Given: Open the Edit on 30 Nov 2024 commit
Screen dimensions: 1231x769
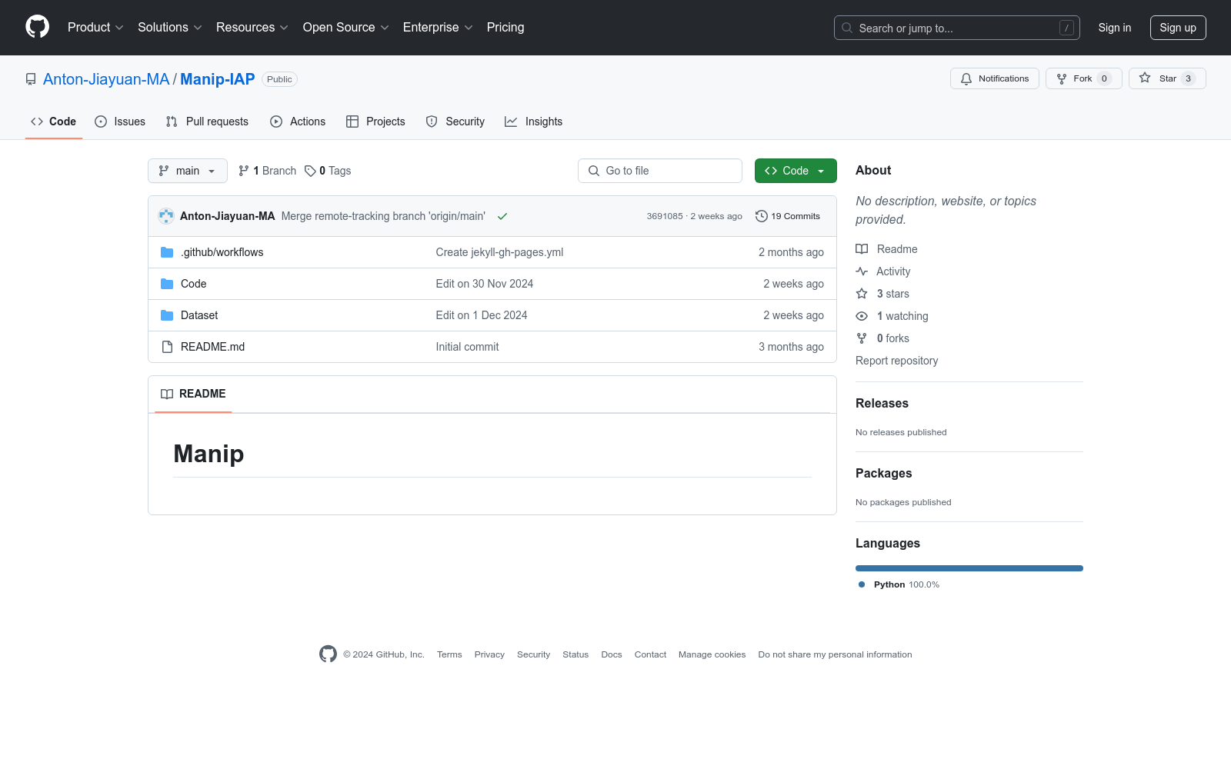Looking at the screenshot, I should coord(485,284).
